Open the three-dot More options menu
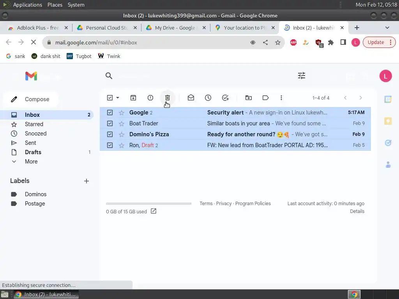This screenshot has width=399, height=299. pyautogui.click(x=281, y=98)
